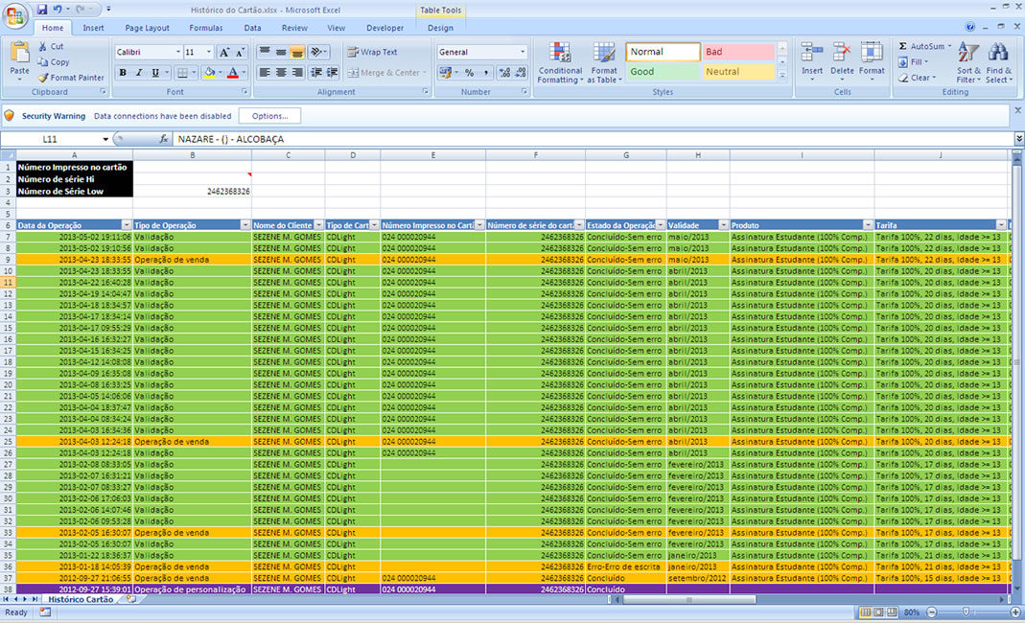Click the Paste icon in Clipboard group
The height and width of the screenshot is (623, 1025).
pyautogui.click(x=19, y=54)
